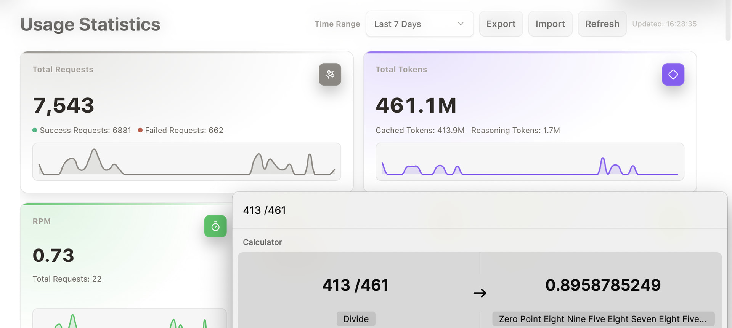The height and width of the screenshot is (328, 732).
Task: Click the green RPM stopwatch icon
Action: (215, 226)
